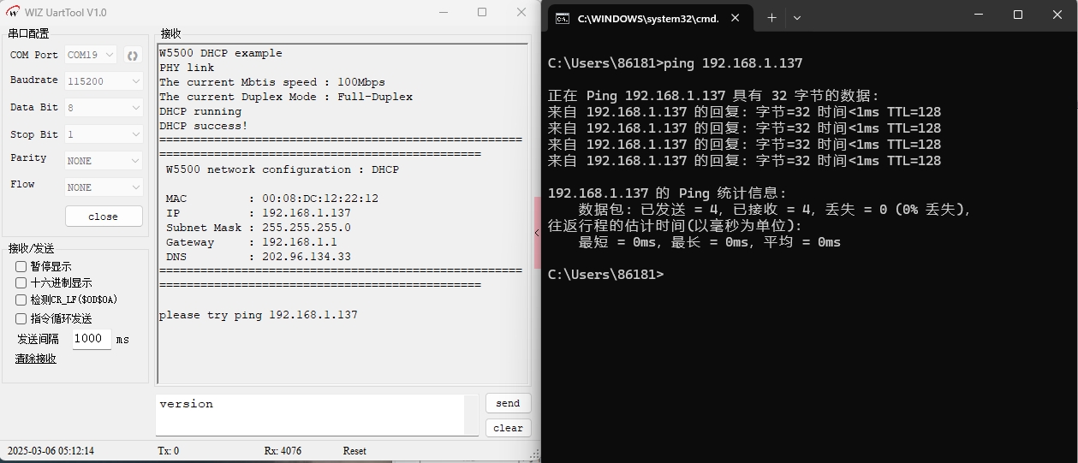Open the terminal tab dropdown chevron
The height and width of the screenshot is (463, 1078).
click(797, 17)
